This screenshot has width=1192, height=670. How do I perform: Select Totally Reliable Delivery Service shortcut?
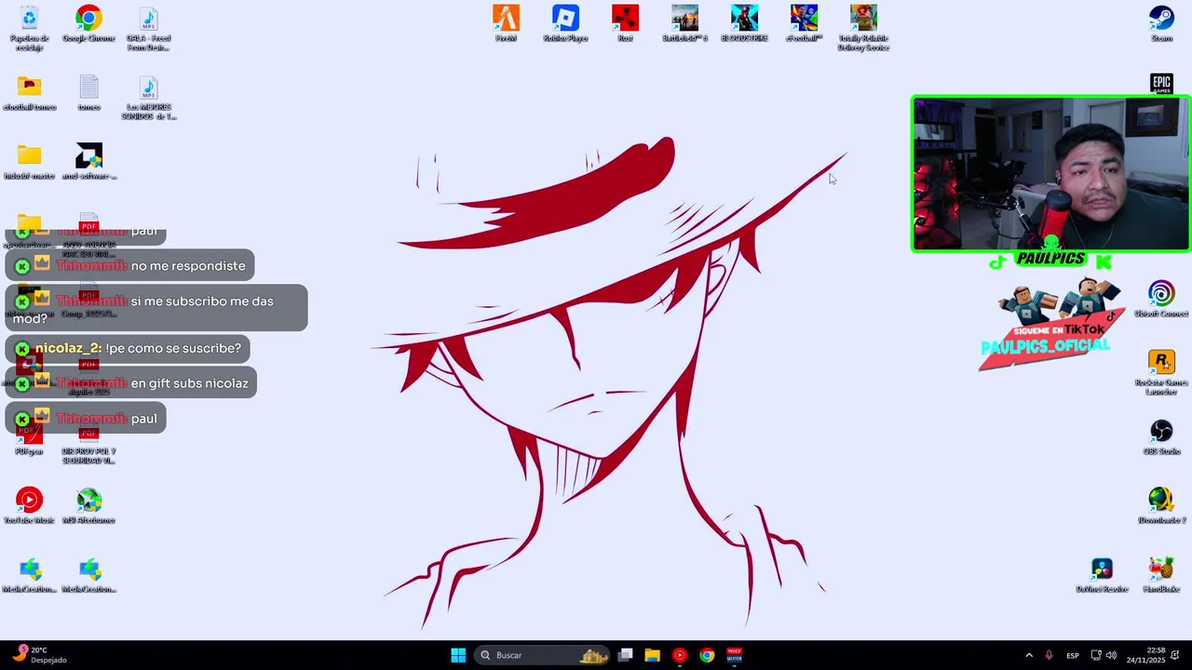(x=863, y=28)
